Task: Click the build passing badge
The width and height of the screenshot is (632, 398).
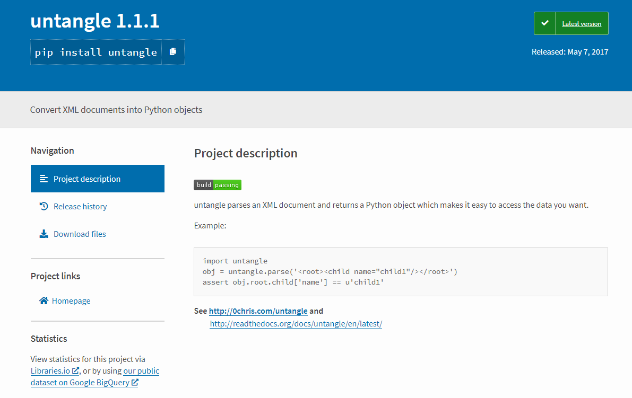Action: [x=218, y=185]
